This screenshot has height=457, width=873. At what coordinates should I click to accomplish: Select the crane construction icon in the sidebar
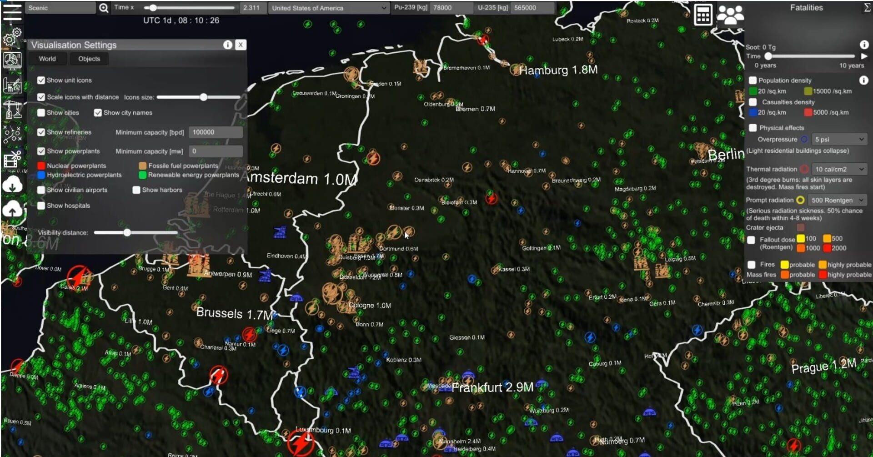pyautogui.click(x=14, y=109)
